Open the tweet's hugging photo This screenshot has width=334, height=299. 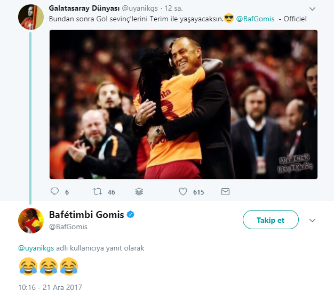(x=184, y=104)
